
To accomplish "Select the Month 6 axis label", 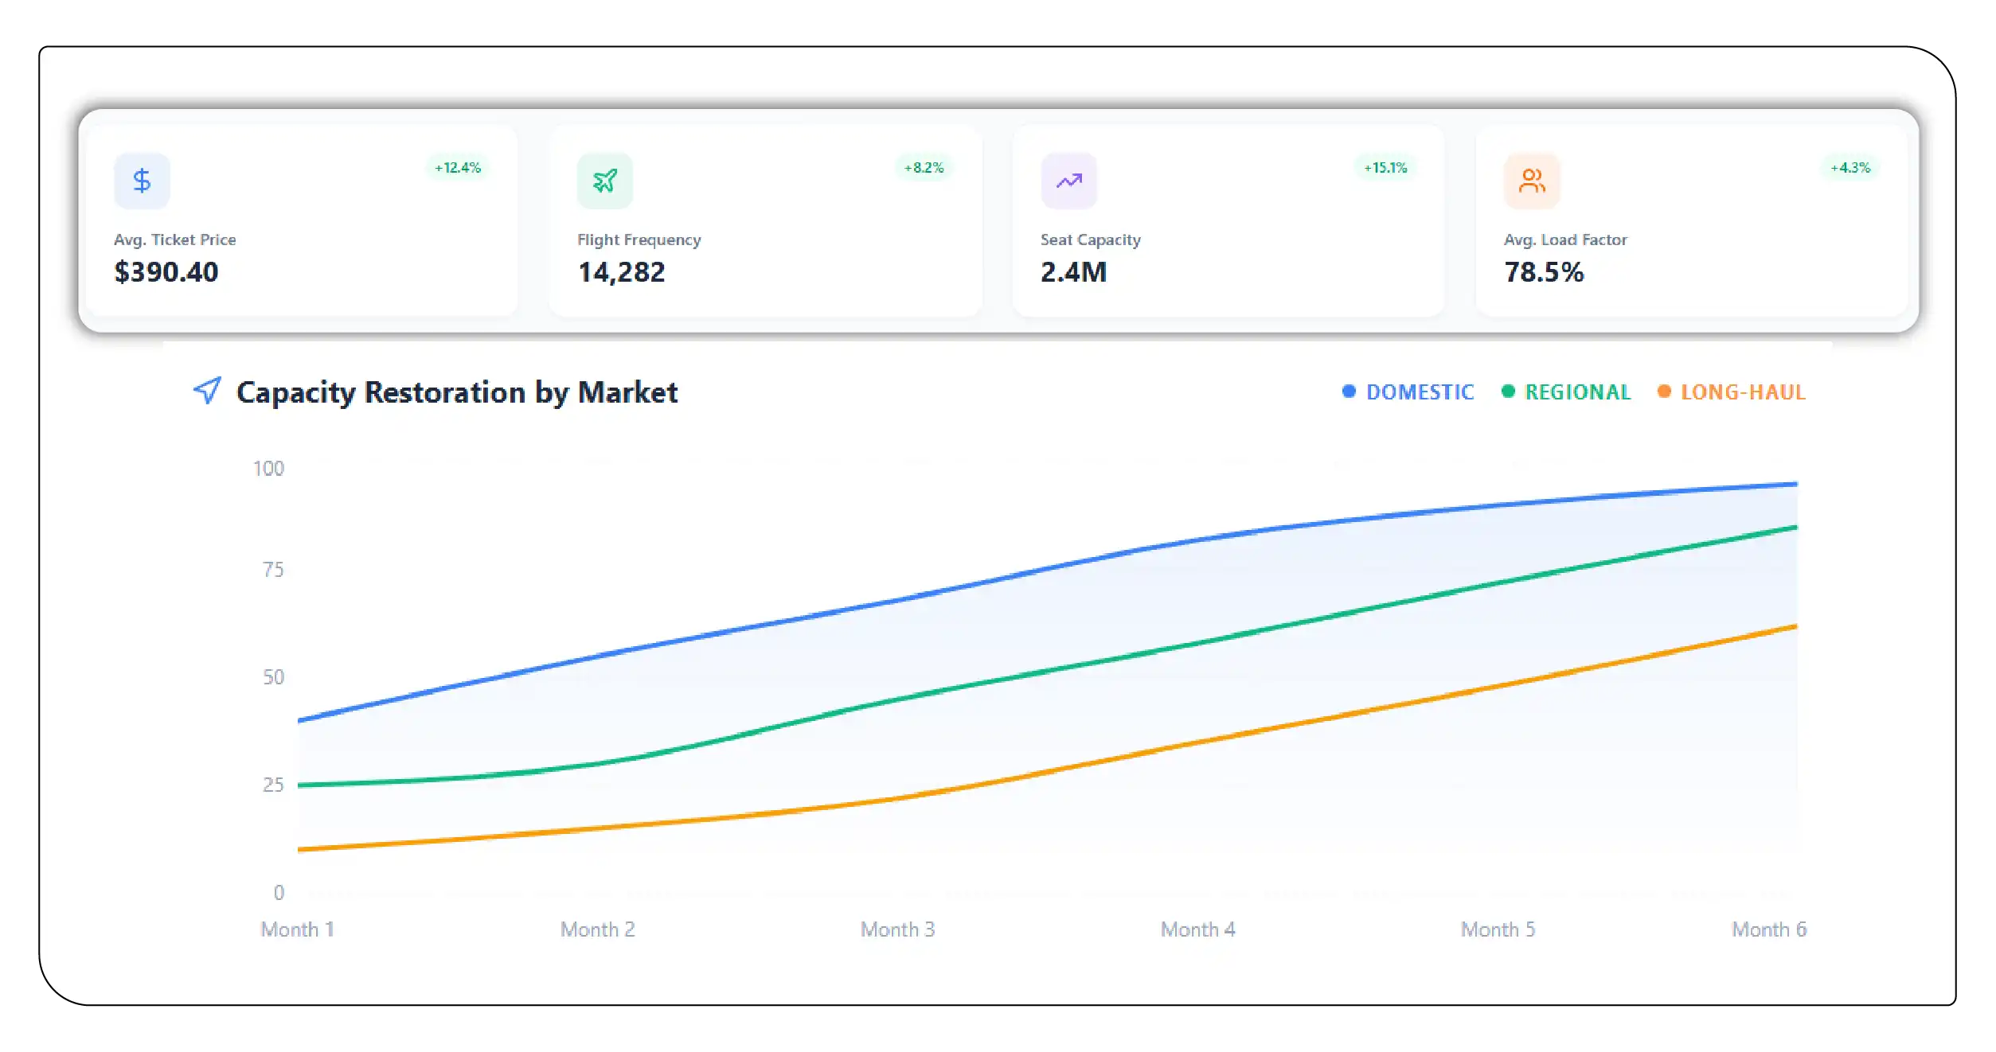I will point(1768,929).
